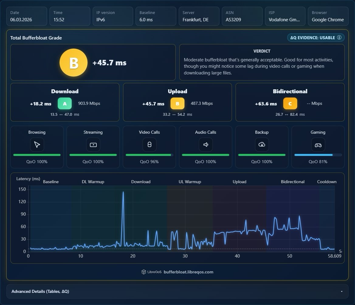Click the Backup cloud download icon
355x305 pixels.
pyautogui.click(x=262, y=145)
